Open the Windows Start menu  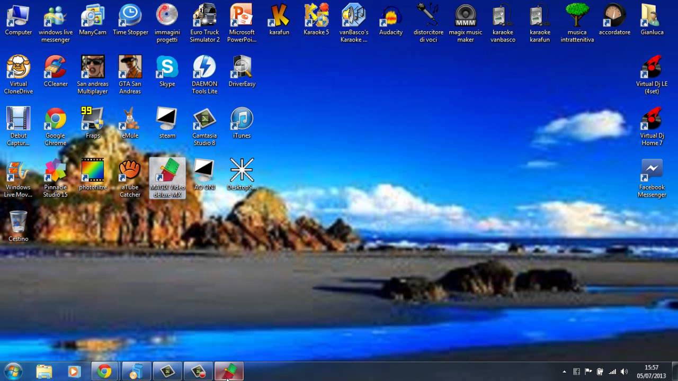coord(13,371)
